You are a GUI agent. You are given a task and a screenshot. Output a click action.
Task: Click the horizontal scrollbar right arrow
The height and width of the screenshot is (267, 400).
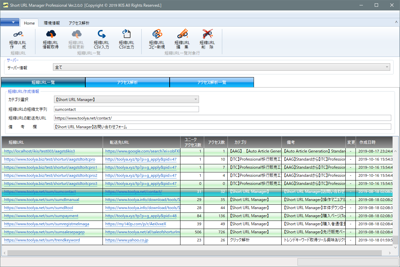click(x=390, y=253)
